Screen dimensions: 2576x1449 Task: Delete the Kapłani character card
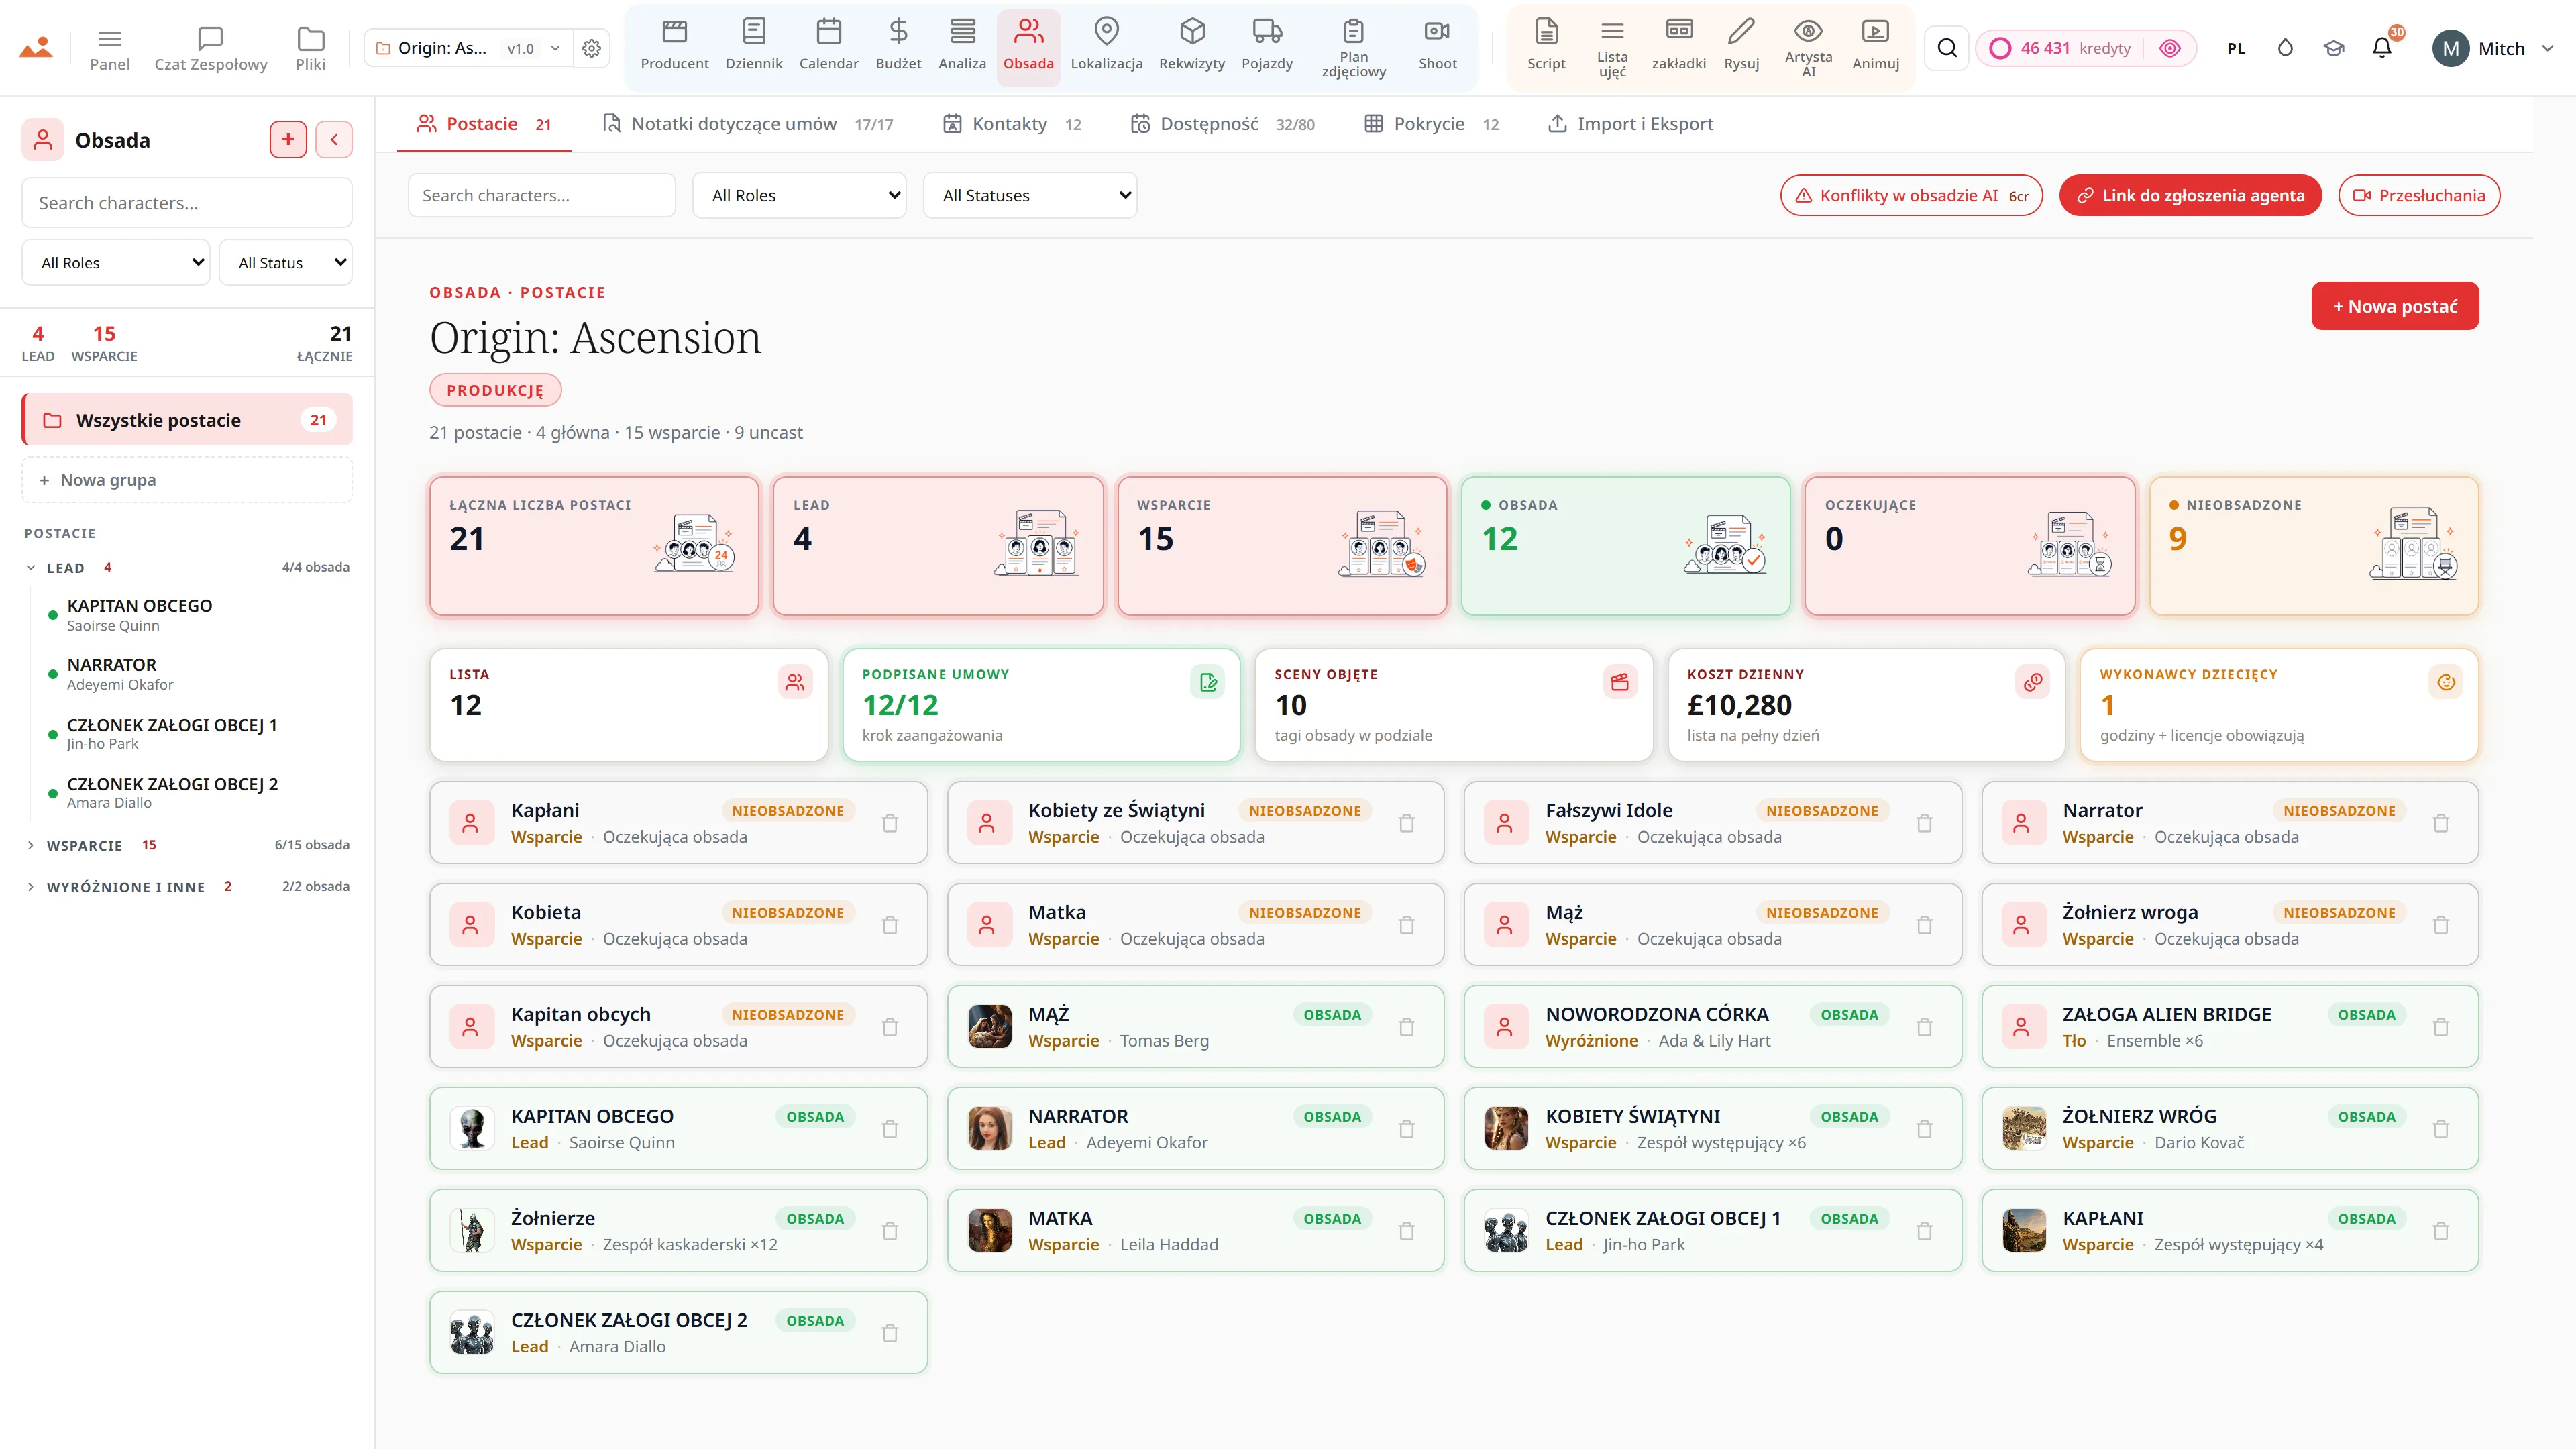(x=890, y=823)
